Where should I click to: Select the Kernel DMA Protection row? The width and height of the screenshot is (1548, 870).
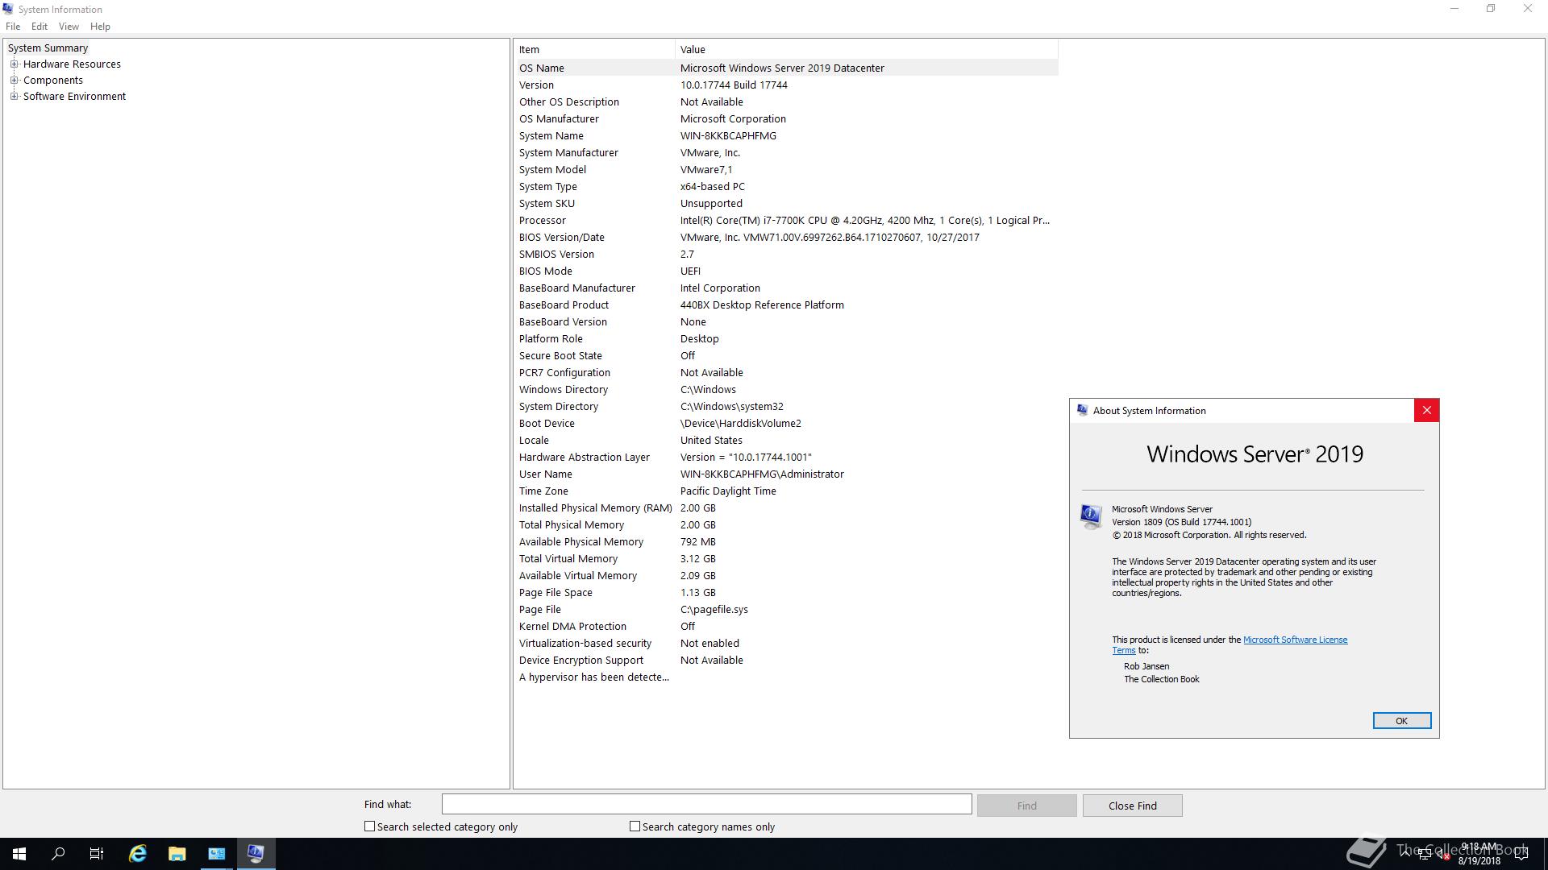pos(787,626)
